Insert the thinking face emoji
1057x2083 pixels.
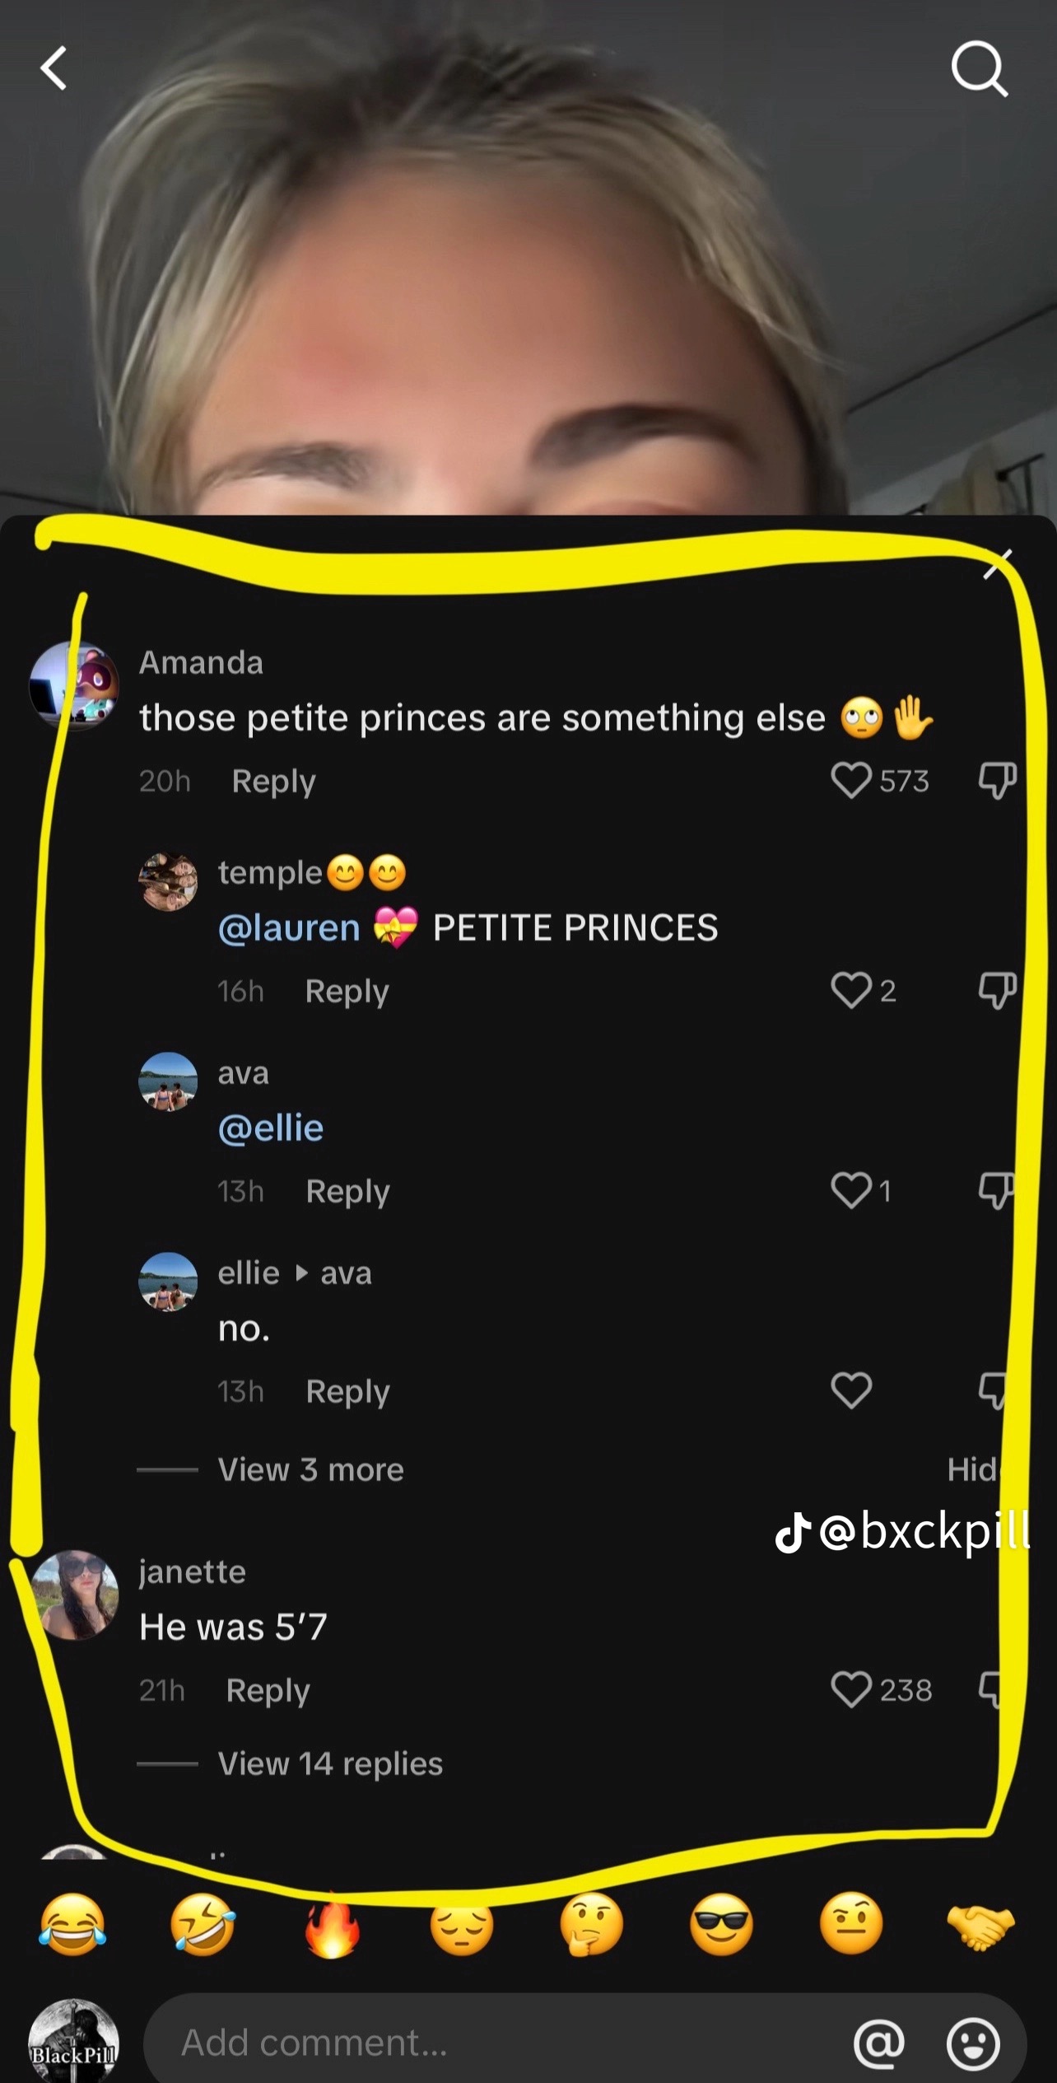tap(591, 1926)
